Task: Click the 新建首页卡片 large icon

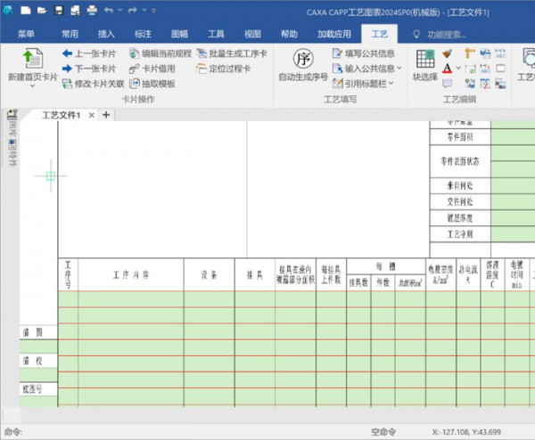Action: [x=33, y=58]
